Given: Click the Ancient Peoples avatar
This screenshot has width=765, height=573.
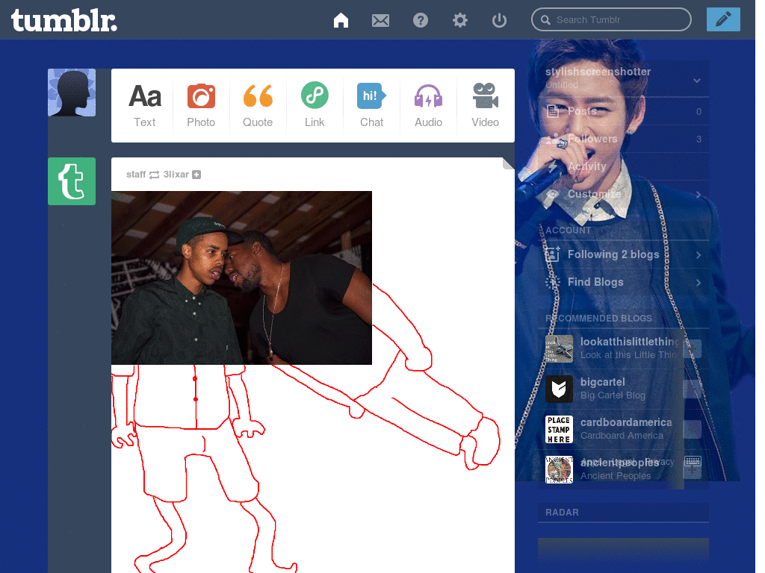Looking at the screenshot, I should (x=559, y=470).
